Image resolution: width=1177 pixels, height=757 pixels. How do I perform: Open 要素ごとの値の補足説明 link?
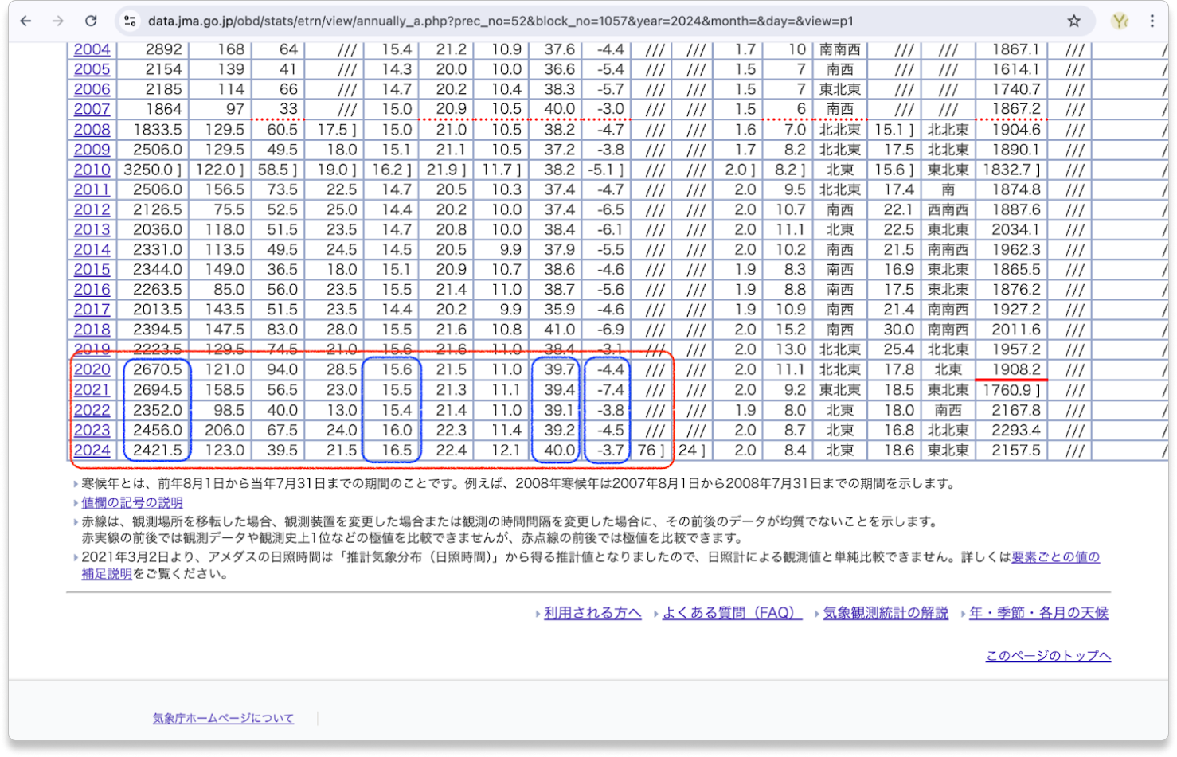1055,557
